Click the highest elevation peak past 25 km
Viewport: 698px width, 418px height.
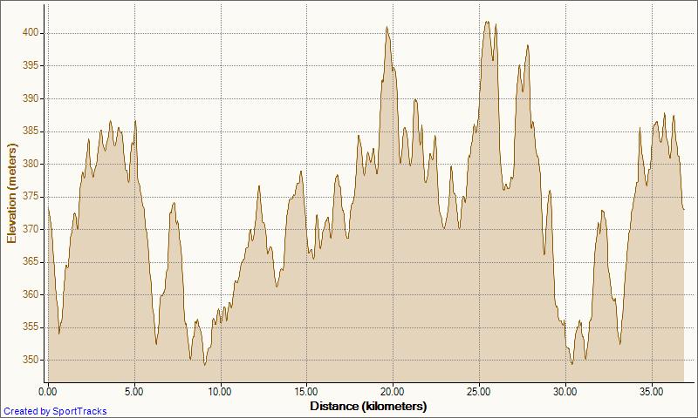tap(487, 23)
